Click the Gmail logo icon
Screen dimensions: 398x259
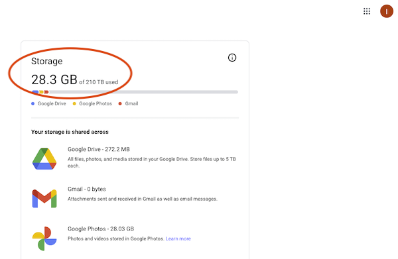44,199
